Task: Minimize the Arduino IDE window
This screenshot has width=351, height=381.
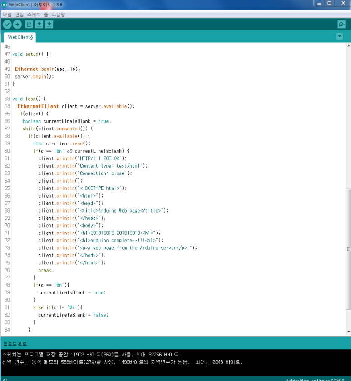Action: (x=319, y=3)
